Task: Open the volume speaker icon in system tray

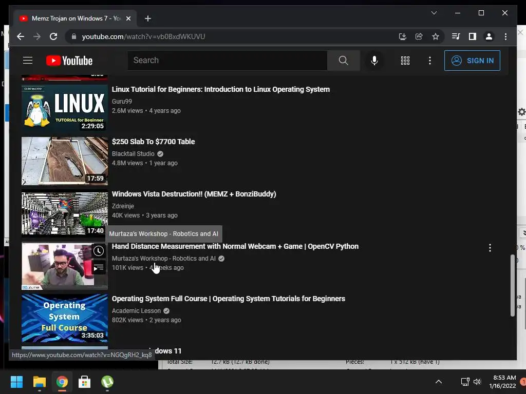Action: (477, 382)
